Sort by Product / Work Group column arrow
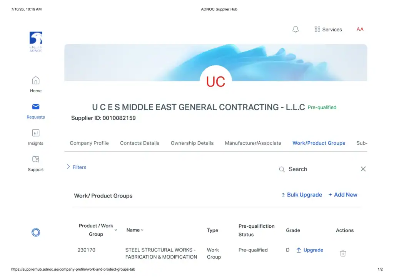Viewport: 394px width, 278px height. pos(116,230)
